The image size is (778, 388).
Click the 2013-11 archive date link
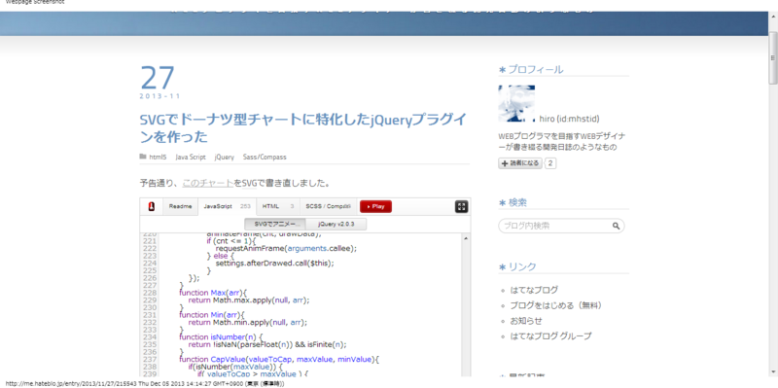(160, 96)
